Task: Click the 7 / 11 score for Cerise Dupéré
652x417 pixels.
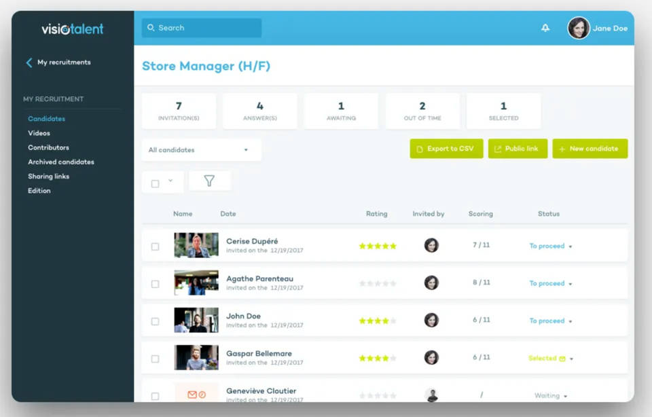Action: [x=481, y=245]
